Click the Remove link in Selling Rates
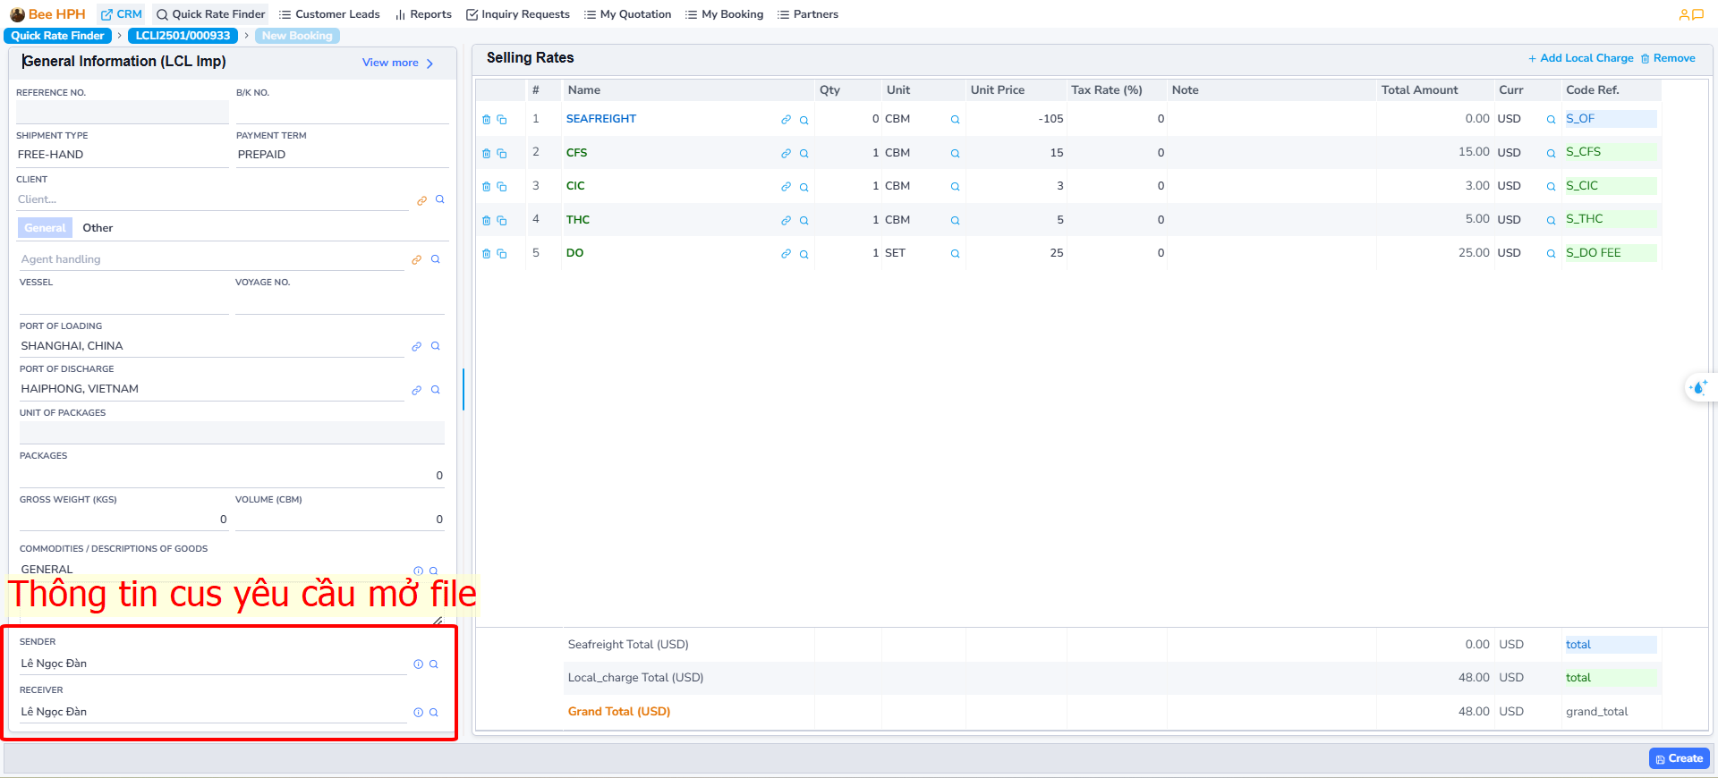Image resolution: width=1718 pixels, height=778 pixels. [1668, 58]
